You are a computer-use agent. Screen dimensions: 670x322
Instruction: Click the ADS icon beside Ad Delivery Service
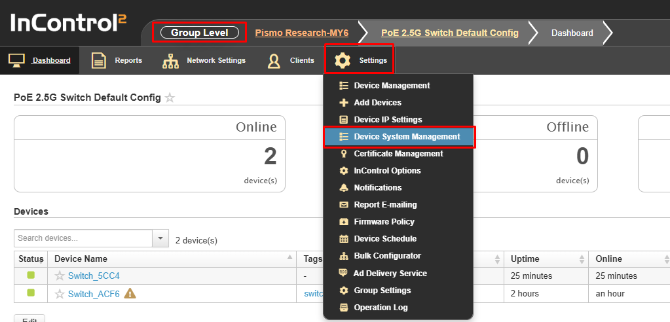point(343,272)
